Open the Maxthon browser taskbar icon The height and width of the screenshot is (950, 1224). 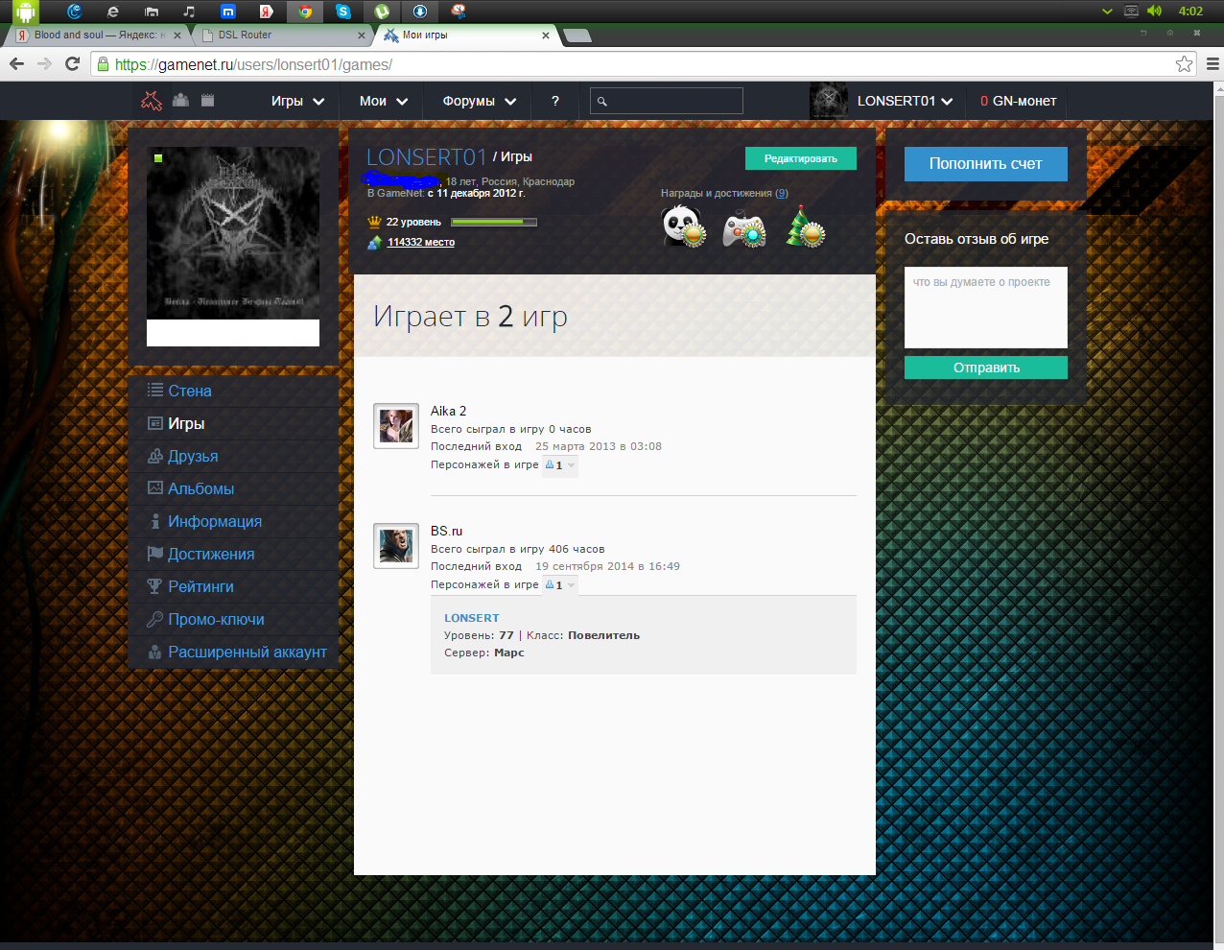(227, 12)
